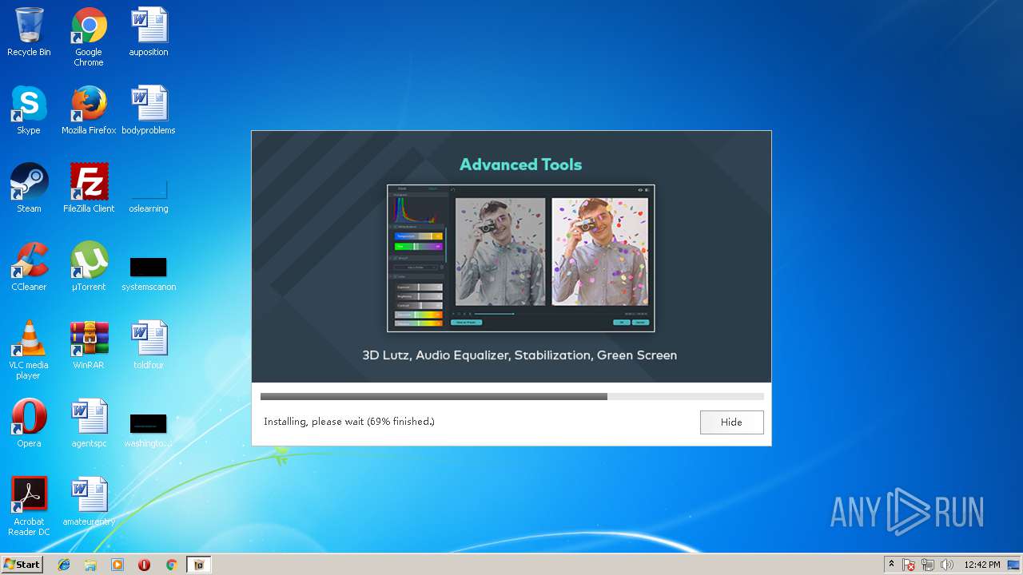Select the oslearning desktop file
Screen dimensions: 1023x575
point(149,195)
